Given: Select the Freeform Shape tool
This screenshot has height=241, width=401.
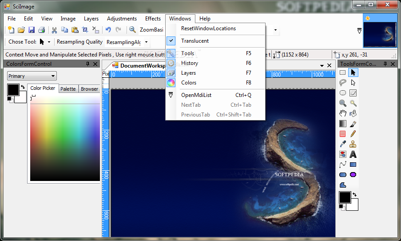Looking at the screenshot, I should point(343,185).
